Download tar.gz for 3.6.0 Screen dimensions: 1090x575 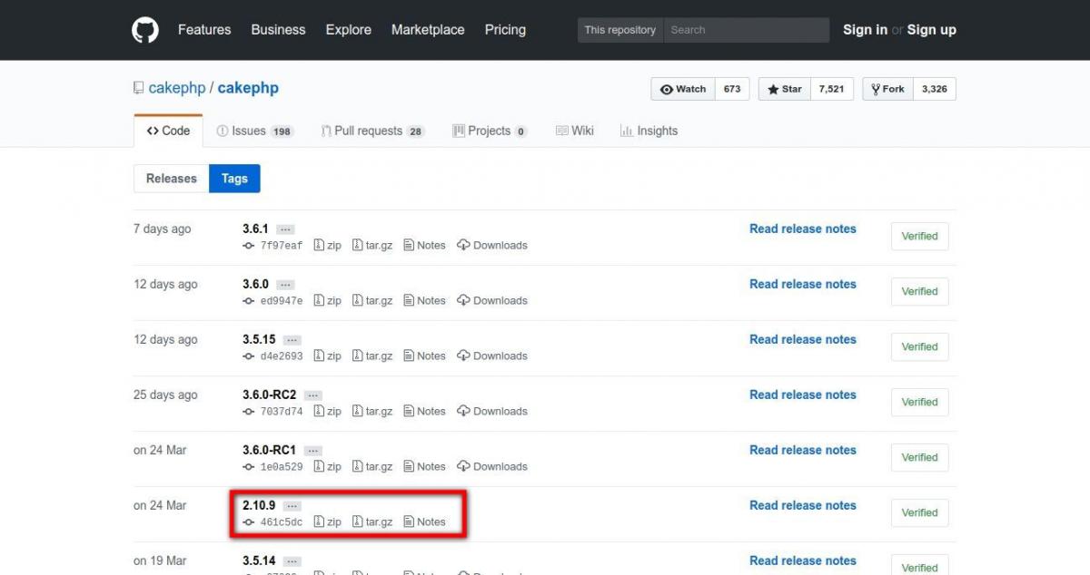[x=372, y=301]
